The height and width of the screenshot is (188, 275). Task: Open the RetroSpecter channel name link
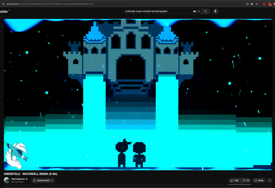click(18, 179)
